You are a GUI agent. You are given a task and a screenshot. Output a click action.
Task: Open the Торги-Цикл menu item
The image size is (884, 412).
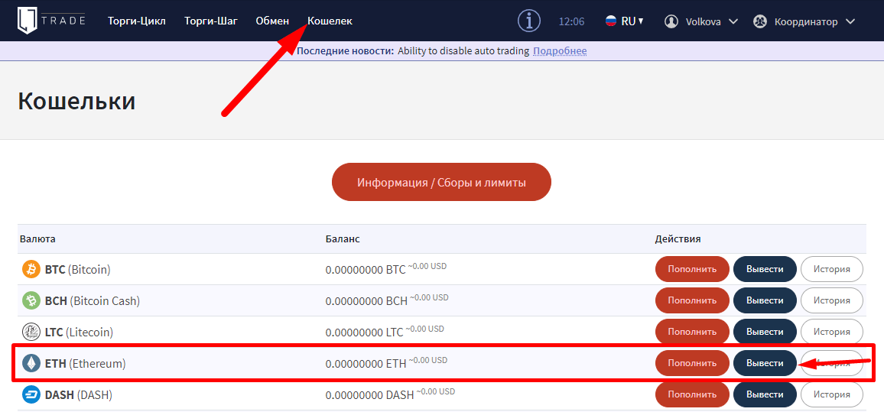tap(137, 21)
